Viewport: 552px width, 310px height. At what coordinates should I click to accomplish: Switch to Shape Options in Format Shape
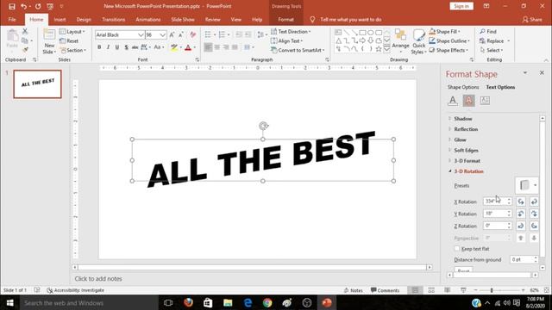[x=463, y=87]
